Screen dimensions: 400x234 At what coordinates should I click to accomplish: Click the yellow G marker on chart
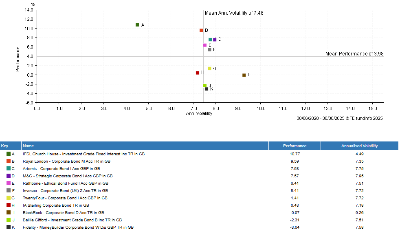(210, 68)
